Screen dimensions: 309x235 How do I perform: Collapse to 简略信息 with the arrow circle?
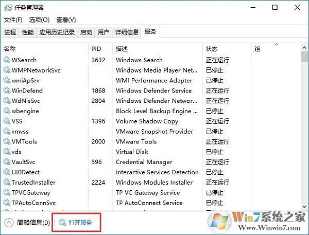pyautogui.click(x=9, y=223)
